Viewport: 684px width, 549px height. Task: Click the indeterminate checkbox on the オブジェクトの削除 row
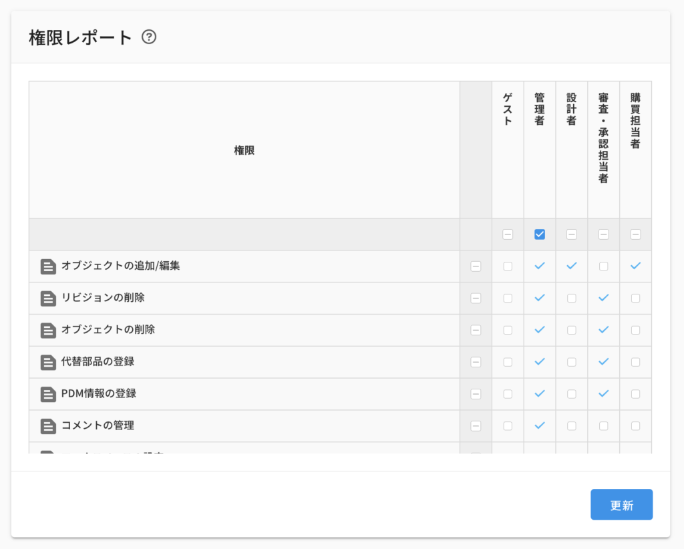tap(476, 330)
